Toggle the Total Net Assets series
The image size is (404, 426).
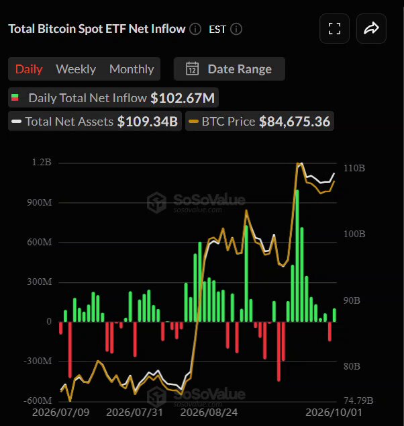[x=95, y=121]
